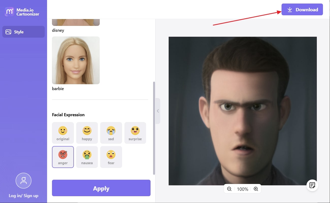Open the Style tab in sidebar
The image size is (330, 203).
23,32
